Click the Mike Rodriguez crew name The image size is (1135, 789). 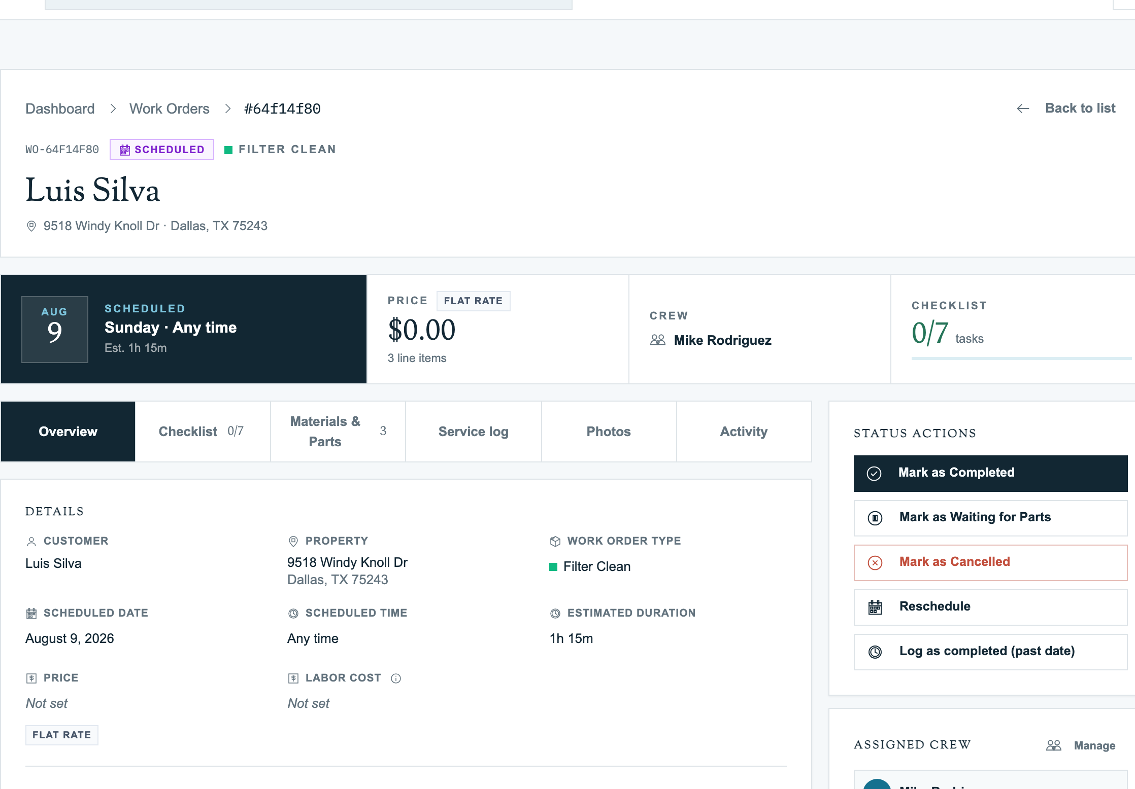coord(722,340)
